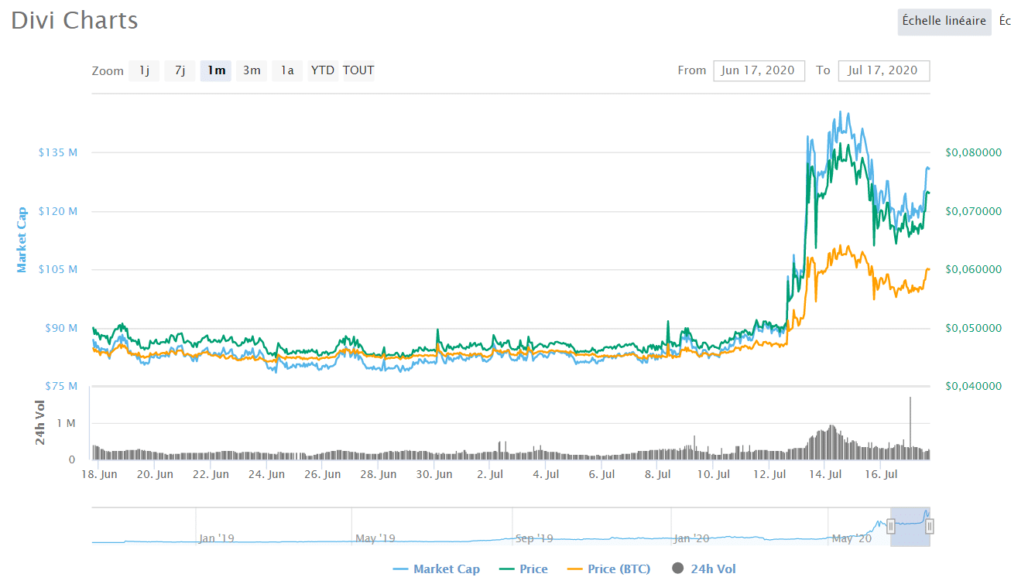The image size is (1011, 584).
Task: Click the May '20 navigator label
Action: pyautogui.click(x=851, y=538)
